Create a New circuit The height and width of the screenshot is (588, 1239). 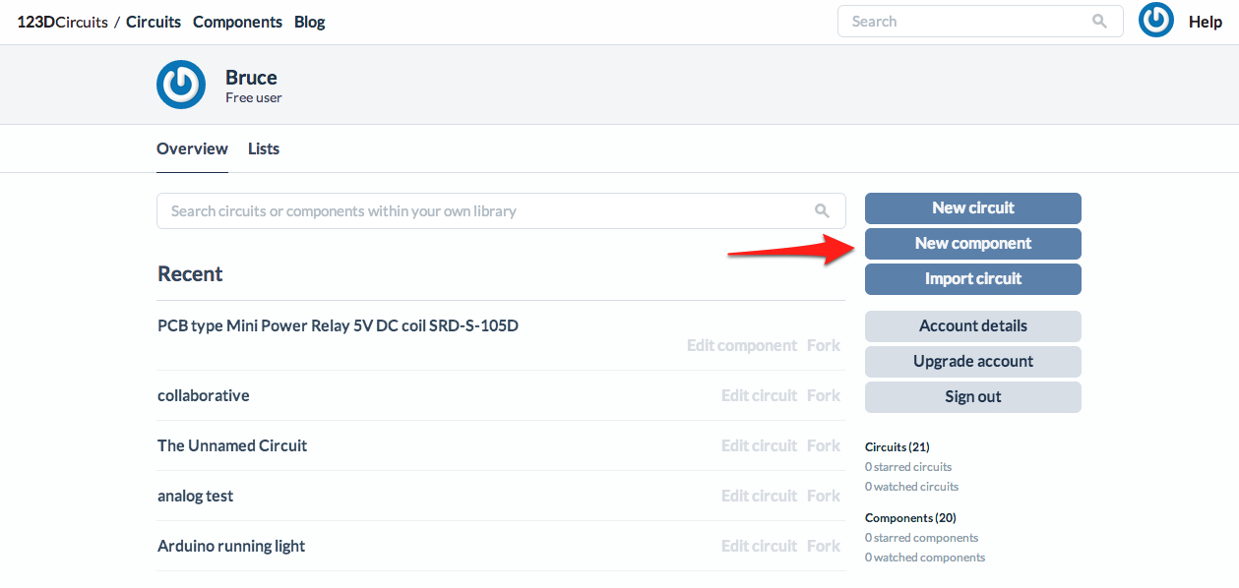tap(973, 207)
